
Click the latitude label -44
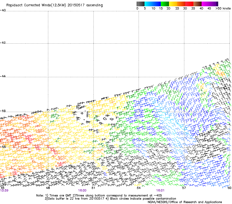(x=3, y=76)
